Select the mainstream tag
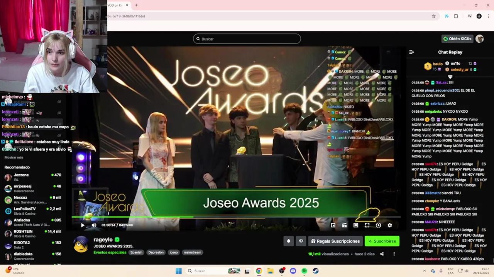Viewport: 494px width, 277px height. pos(193,252)
